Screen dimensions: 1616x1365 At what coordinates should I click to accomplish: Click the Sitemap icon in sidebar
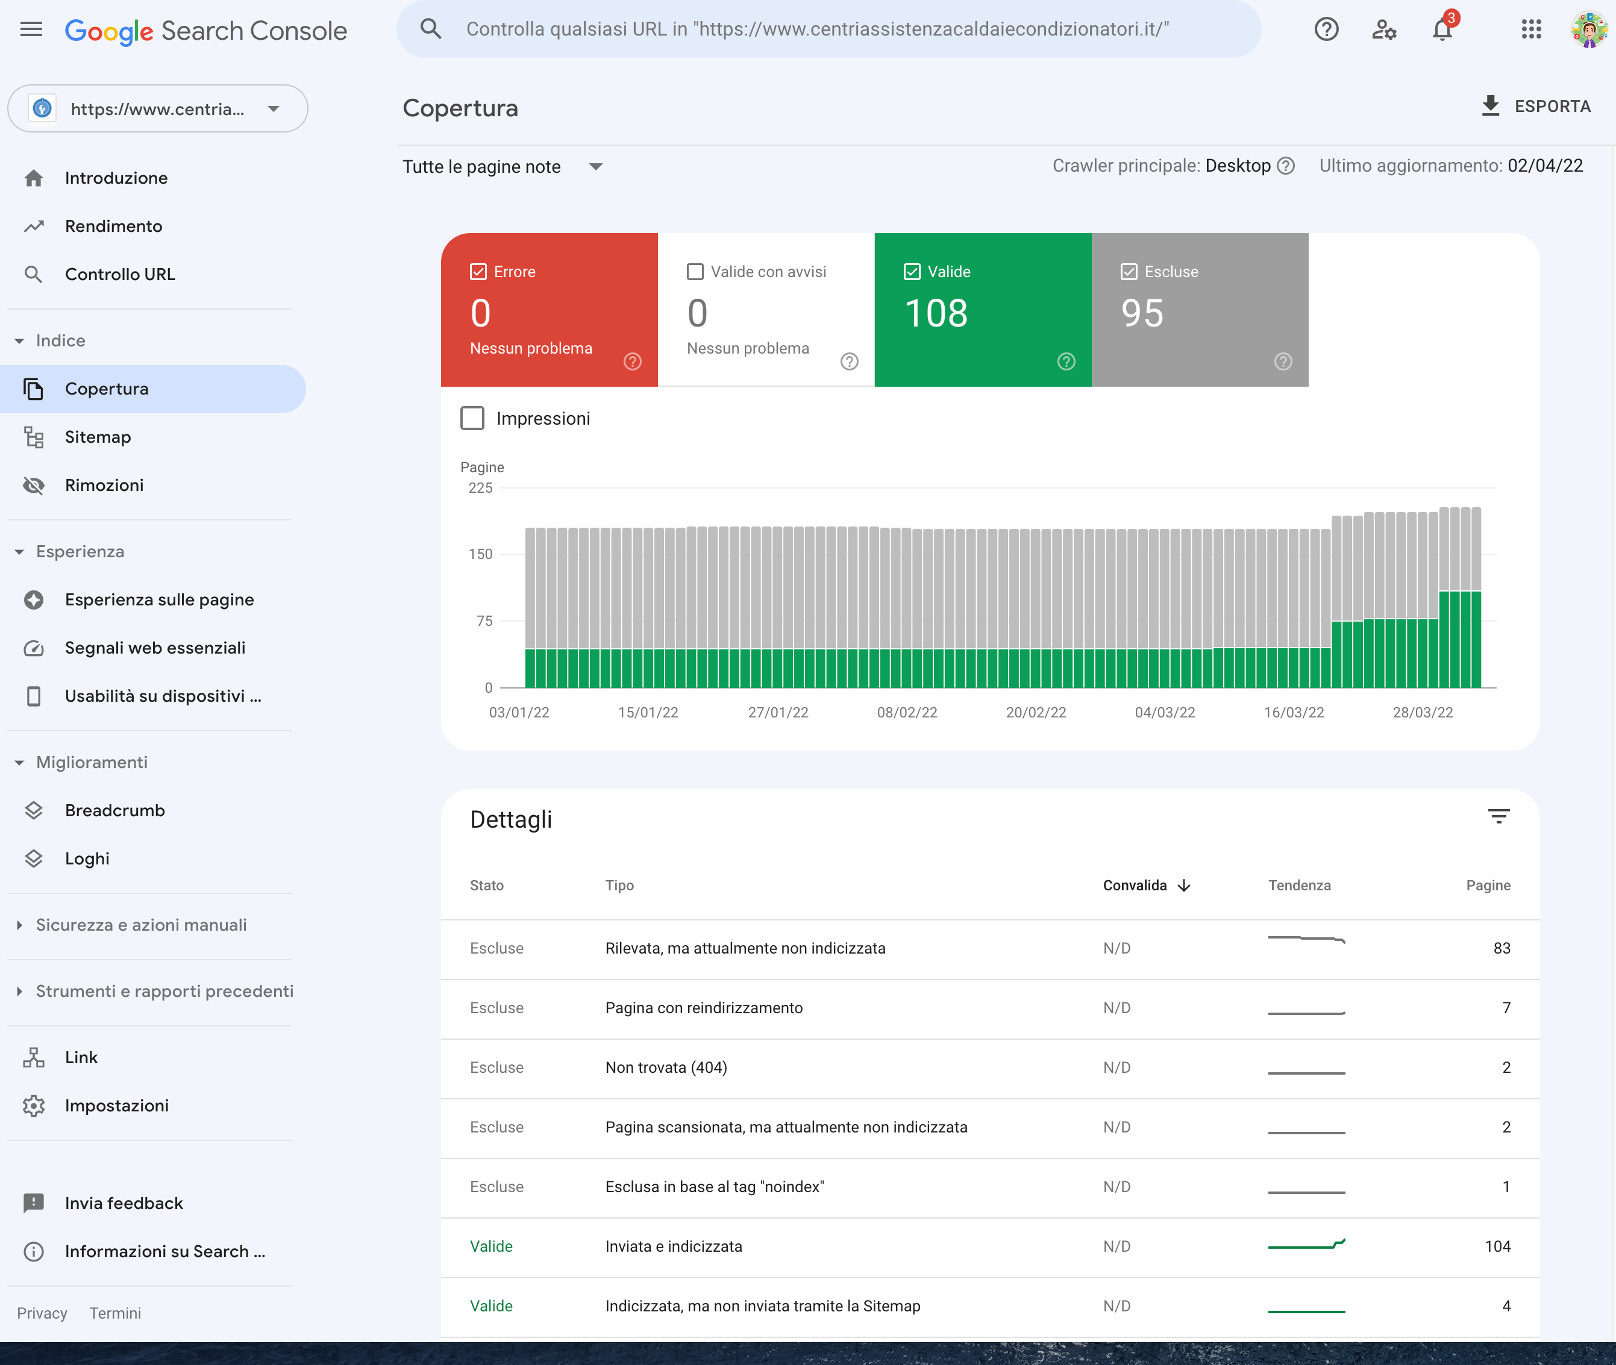pos(33,437)
